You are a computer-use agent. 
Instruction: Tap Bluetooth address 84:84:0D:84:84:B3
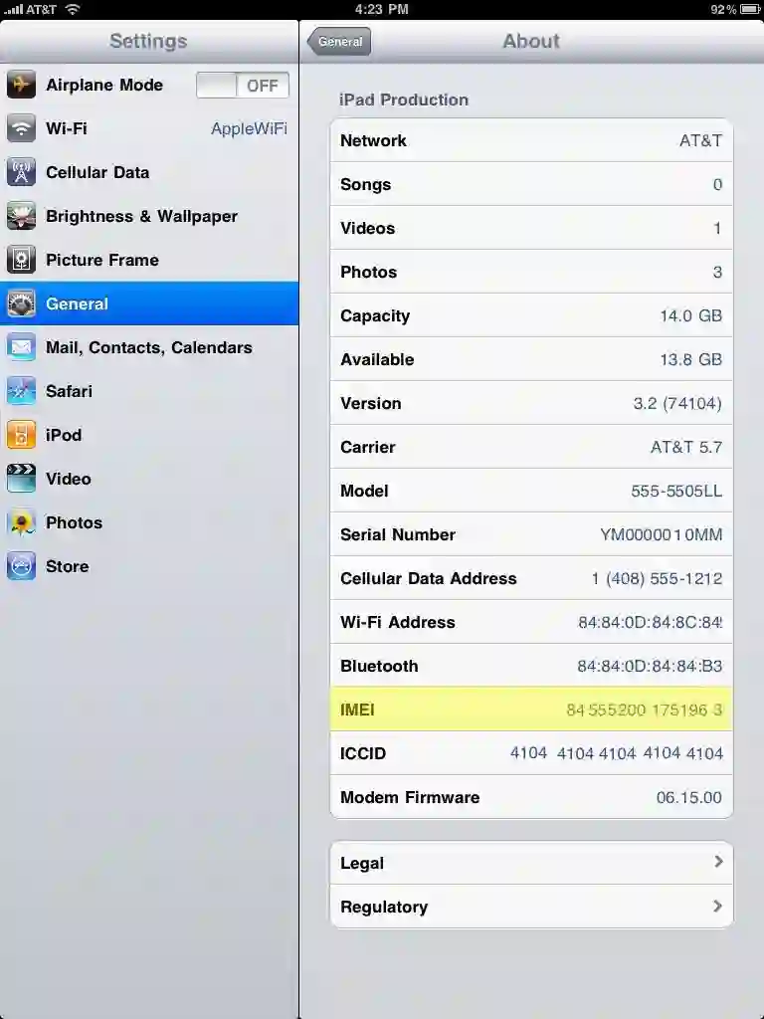650,666
